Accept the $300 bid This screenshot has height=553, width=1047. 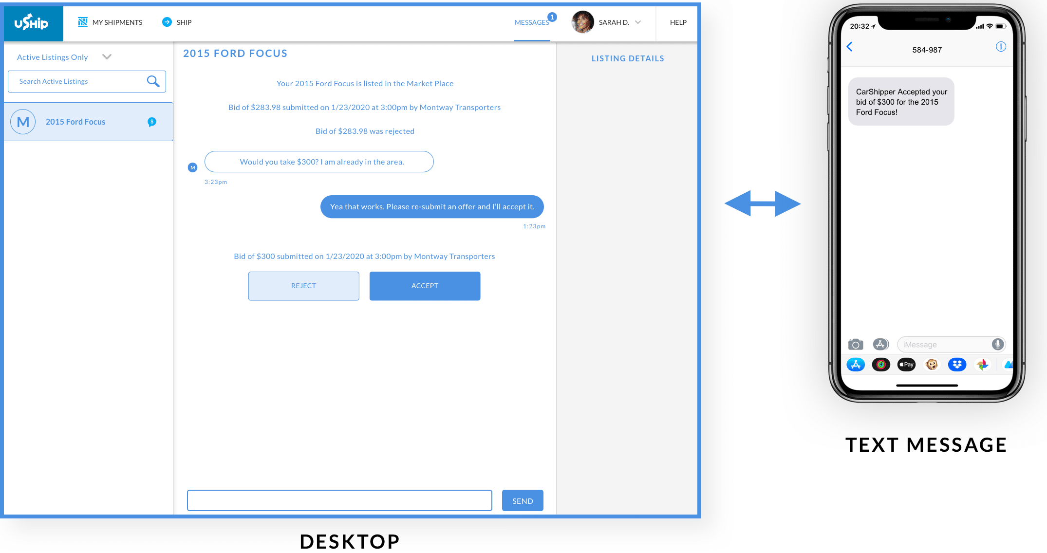coord(425,286)
